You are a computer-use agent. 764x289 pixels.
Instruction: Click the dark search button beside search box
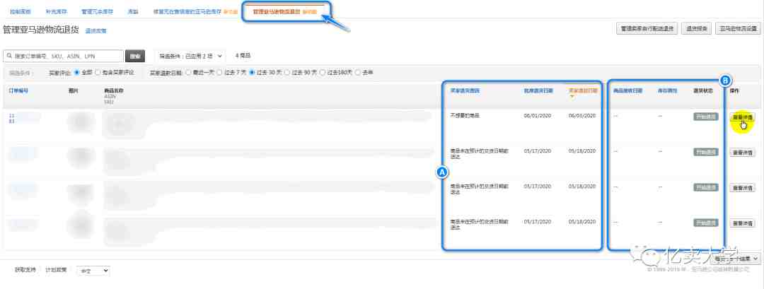point(135,56)
